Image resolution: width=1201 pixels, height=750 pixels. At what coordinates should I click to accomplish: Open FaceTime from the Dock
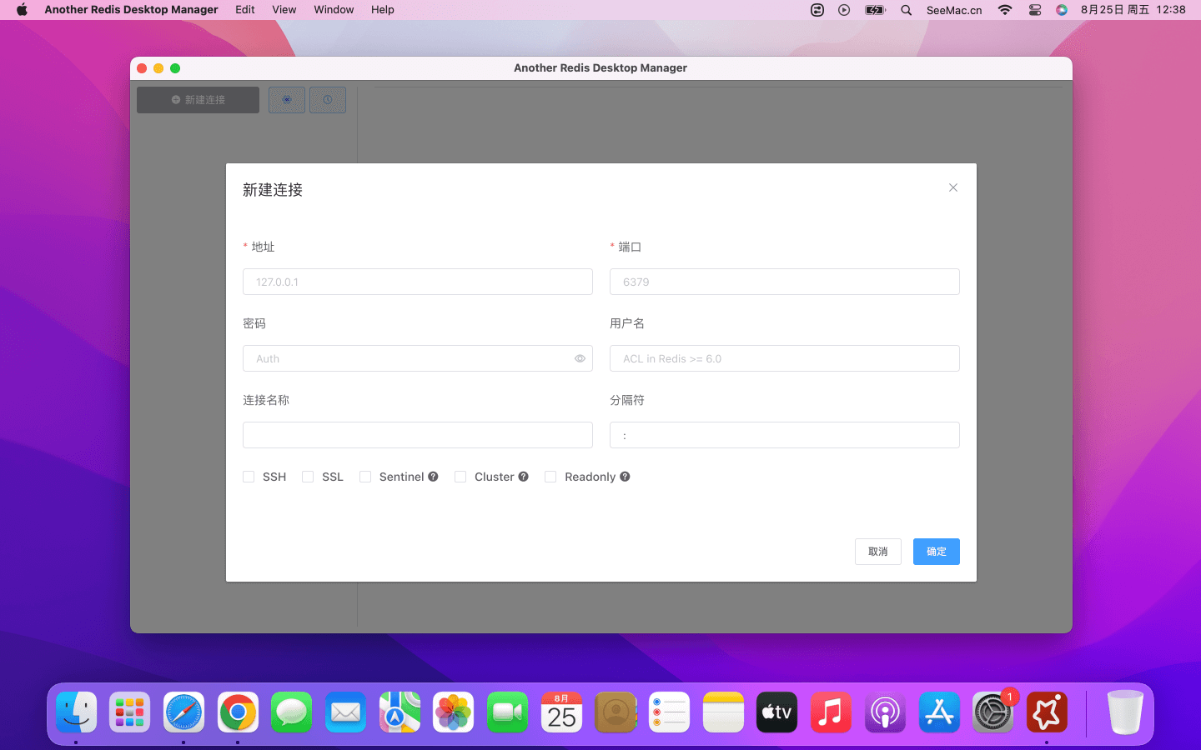[507, 712]
